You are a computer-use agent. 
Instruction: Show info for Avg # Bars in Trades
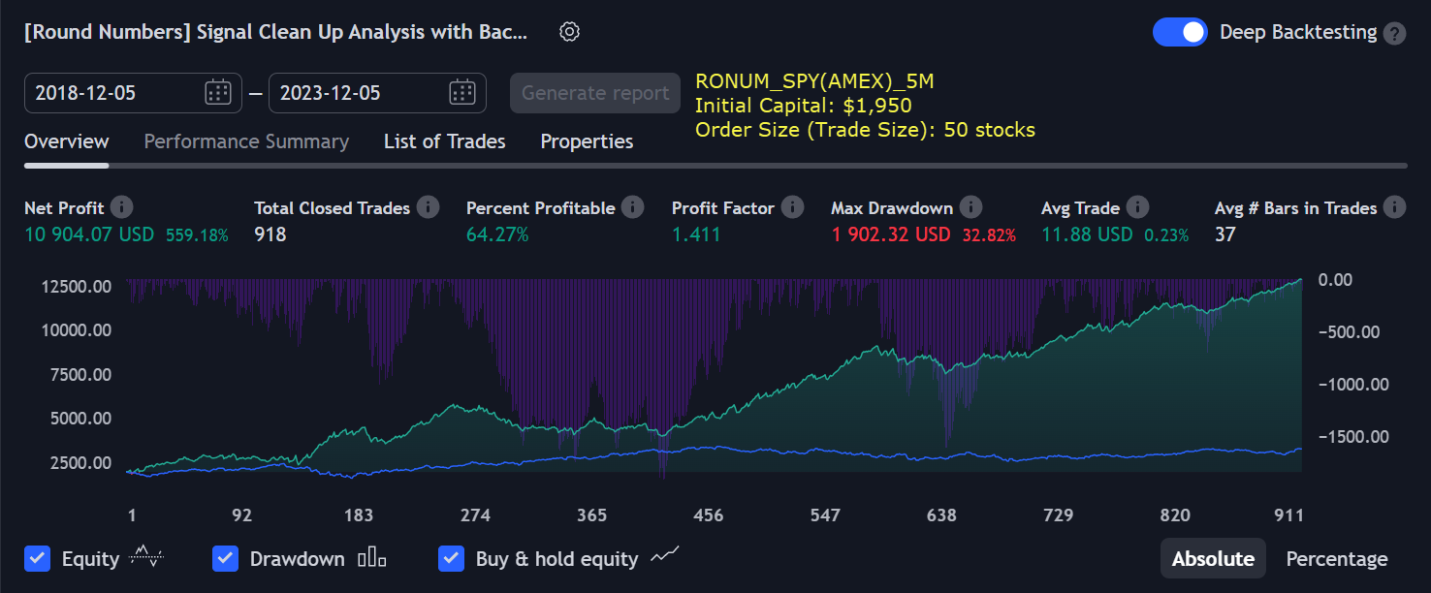tap(1394, 207)
